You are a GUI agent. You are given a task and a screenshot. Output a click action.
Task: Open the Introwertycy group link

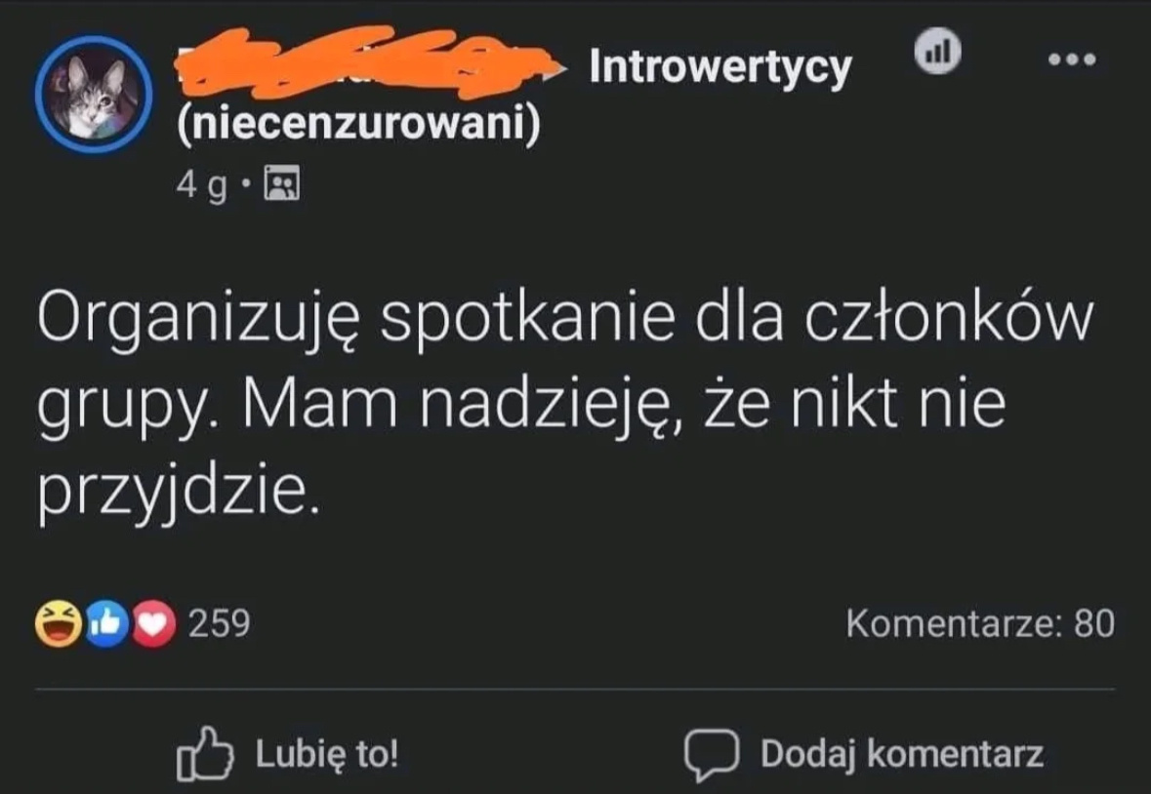720,67
